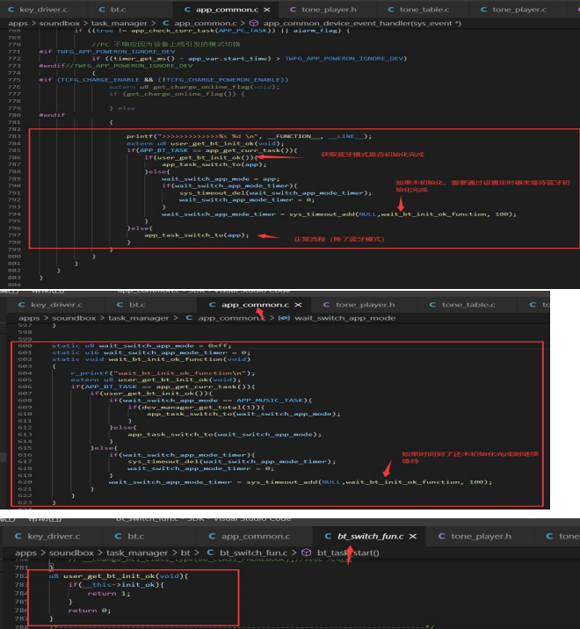The image size is (580, 629).
Task: Close the app_common.c tab in the second screenshot
Action: (x=298, y=305)
